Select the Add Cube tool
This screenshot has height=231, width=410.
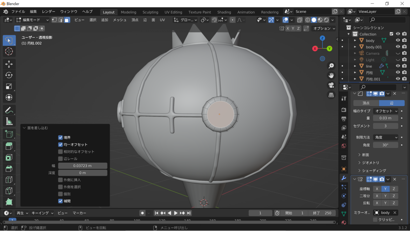coord(9,134)
